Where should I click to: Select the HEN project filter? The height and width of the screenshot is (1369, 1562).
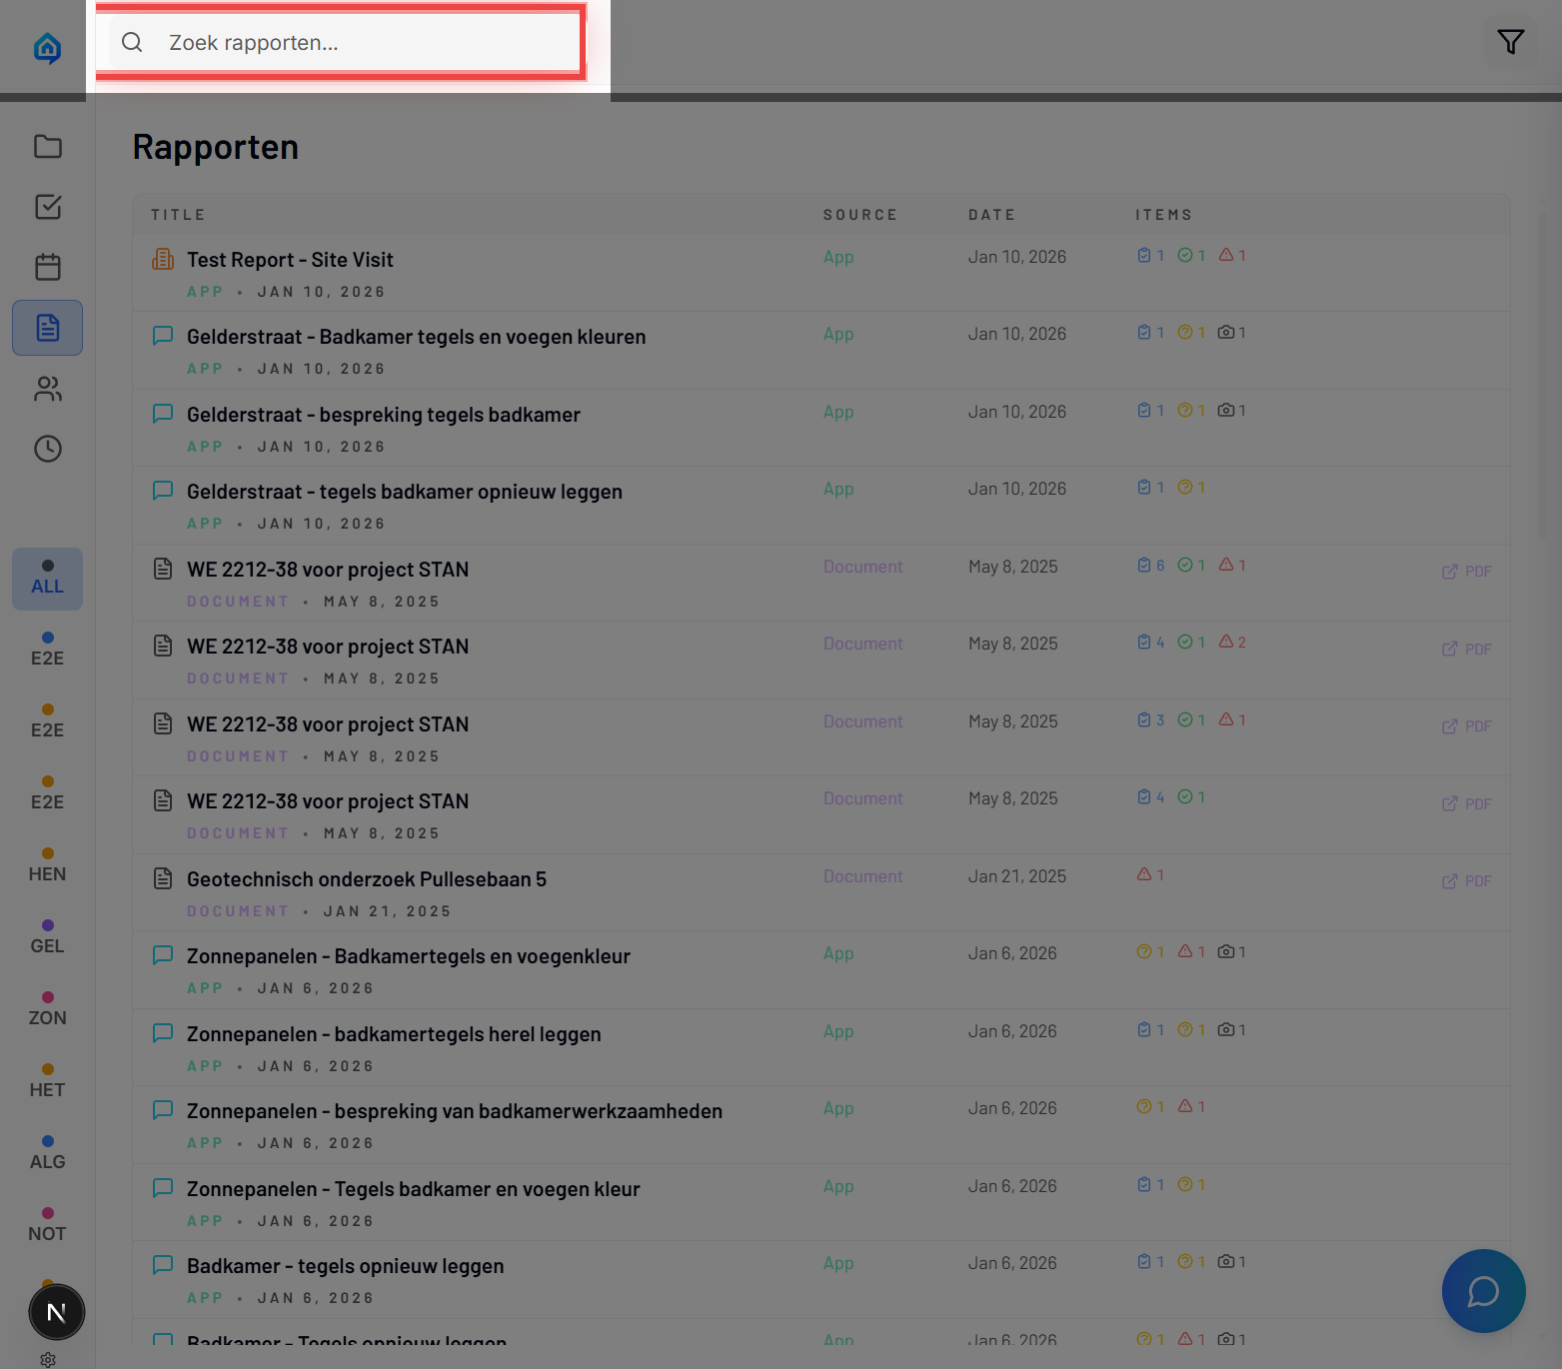point(47,865)
